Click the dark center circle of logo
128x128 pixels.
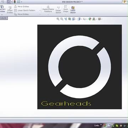[x=80, y=67]
